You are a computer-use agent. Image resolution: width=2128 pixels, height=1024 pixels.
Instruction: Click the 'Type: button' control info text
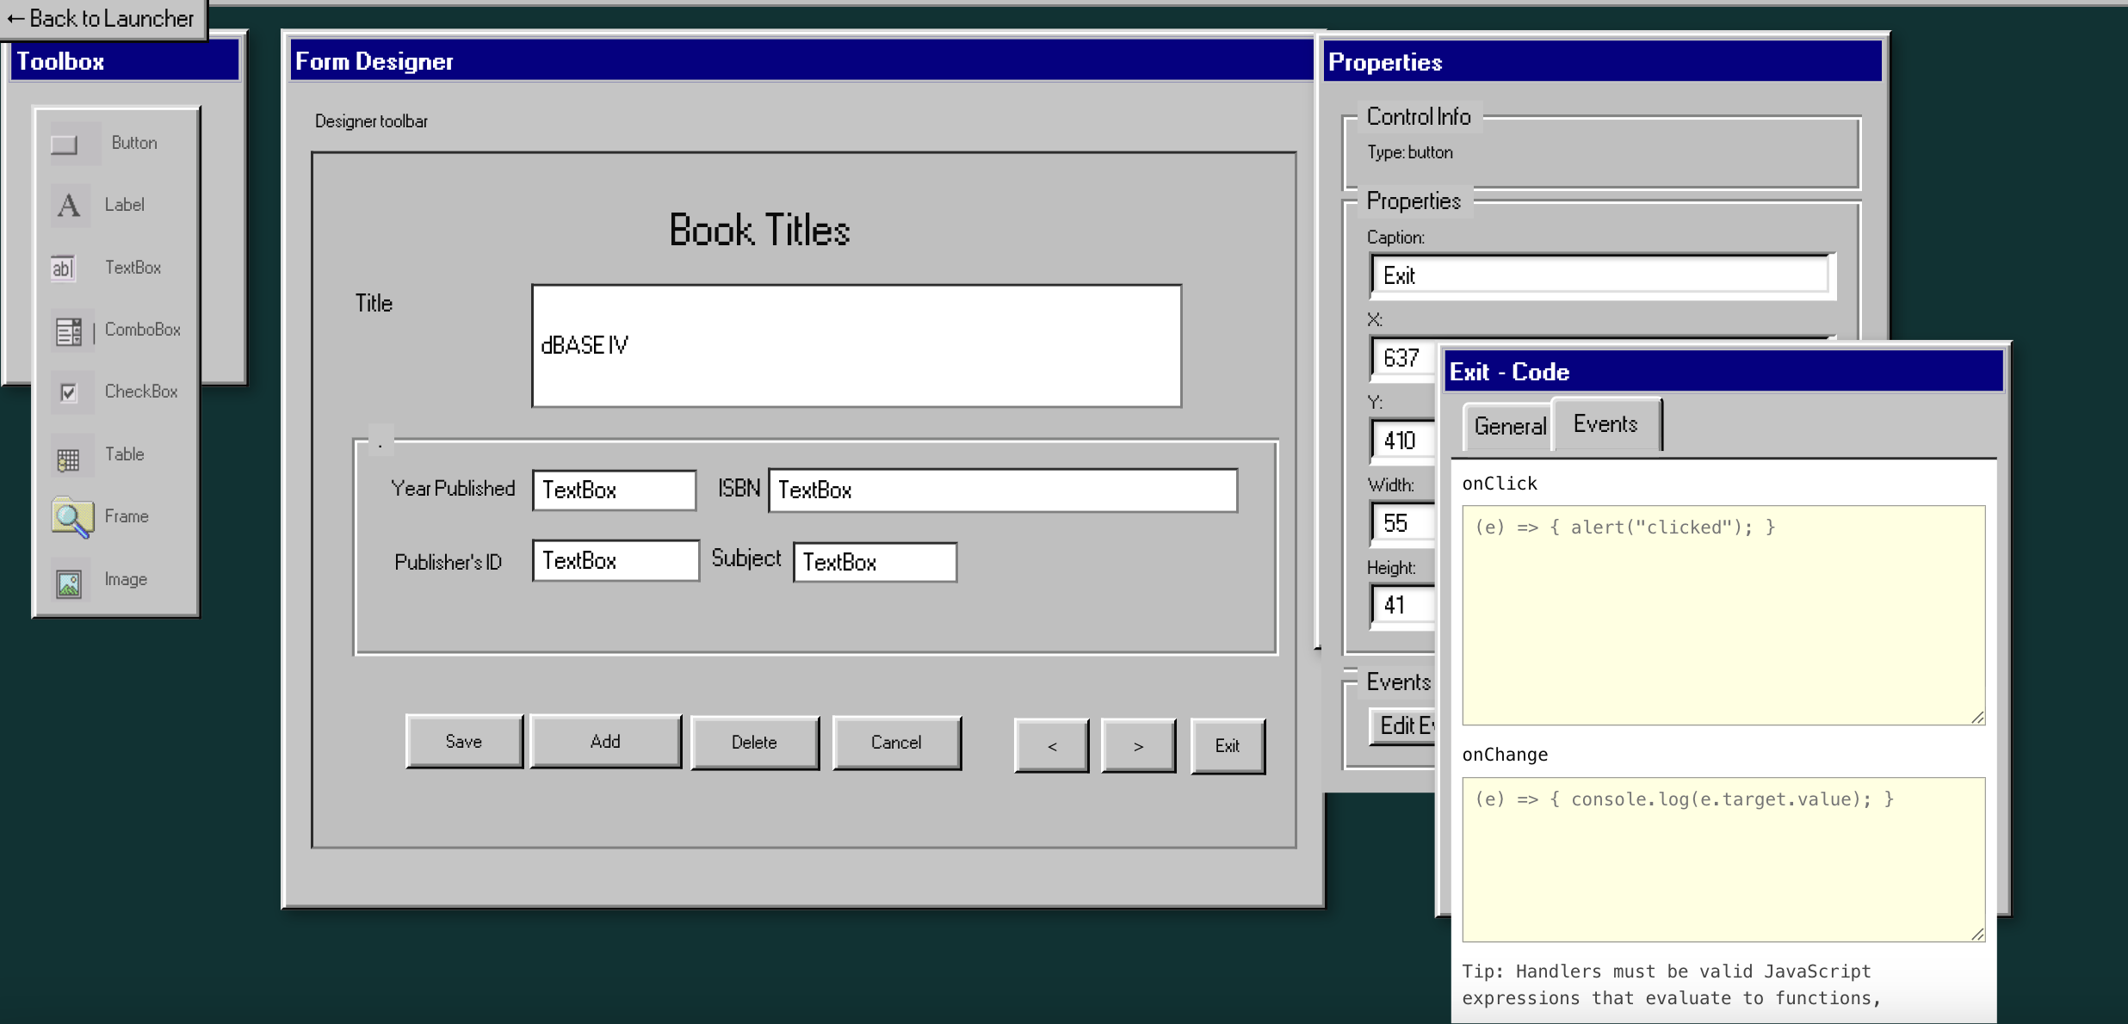click(1410, 152)
